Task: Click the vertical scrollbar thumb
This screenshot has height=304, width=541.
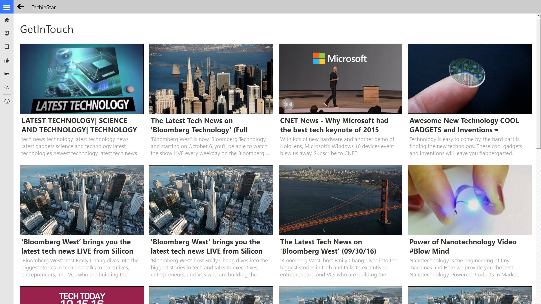Action: 538,83
